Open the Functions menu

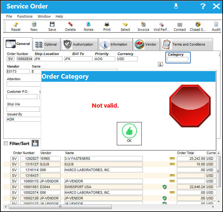[x=25, y=16]
